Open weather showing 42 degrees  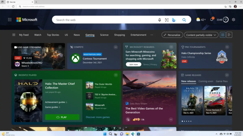click(201, 20)
